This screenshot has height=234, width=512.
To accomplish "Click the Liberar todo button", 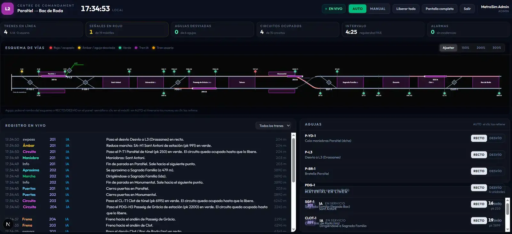I will pyautogui.click(x=406, y=9).
